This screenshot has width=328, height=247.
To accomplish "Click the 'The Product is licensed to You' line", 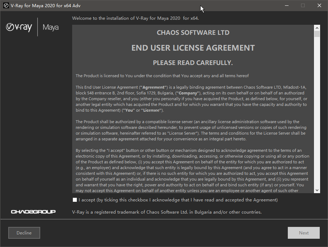I will [162, 76].
